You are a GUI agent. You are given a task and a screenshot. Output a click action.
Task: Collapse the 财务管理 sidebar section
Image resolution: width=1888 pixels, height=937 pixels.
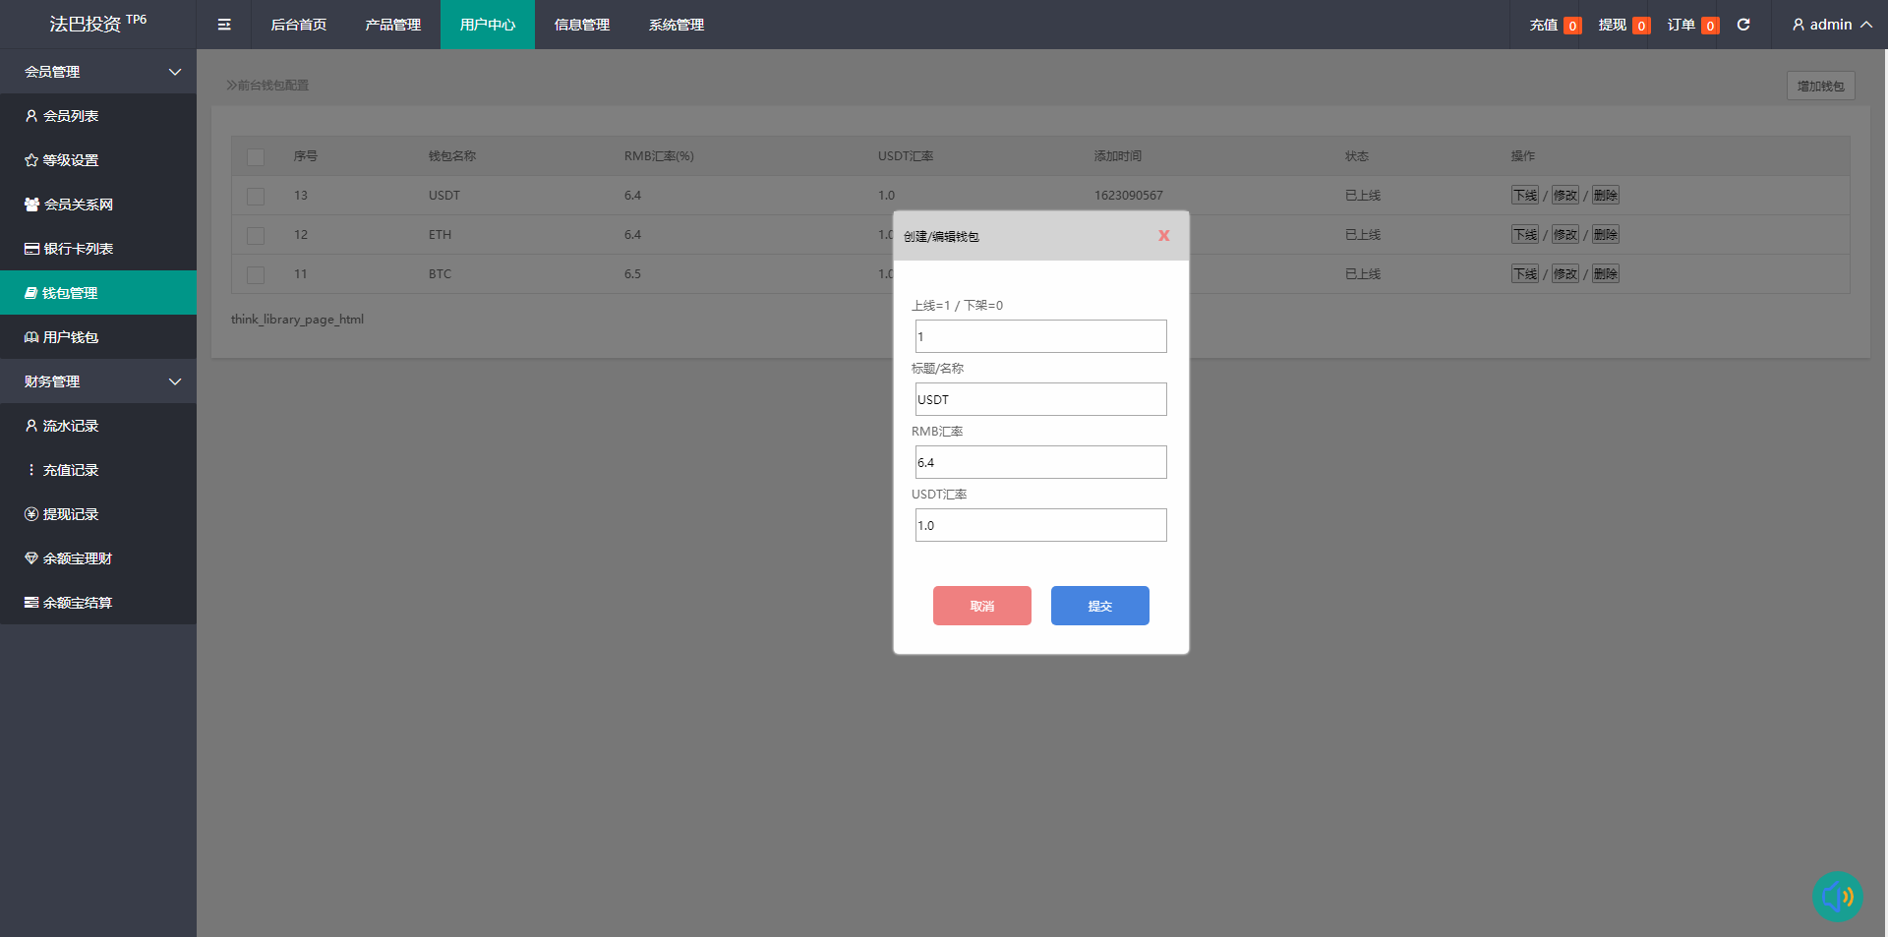tap(175, 381)
